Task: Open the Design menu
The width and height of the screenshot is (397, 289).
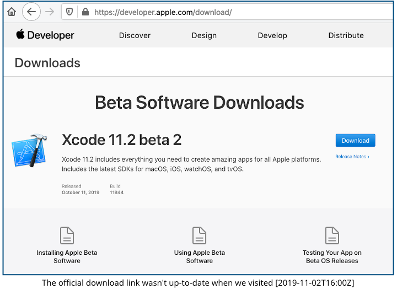Action: tap(204, 35)
